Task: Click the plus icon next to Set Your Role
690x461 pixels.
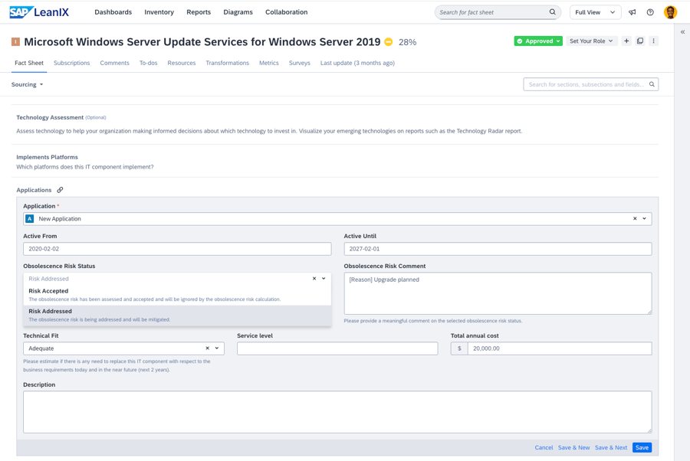Action: [x=626, y=41]
